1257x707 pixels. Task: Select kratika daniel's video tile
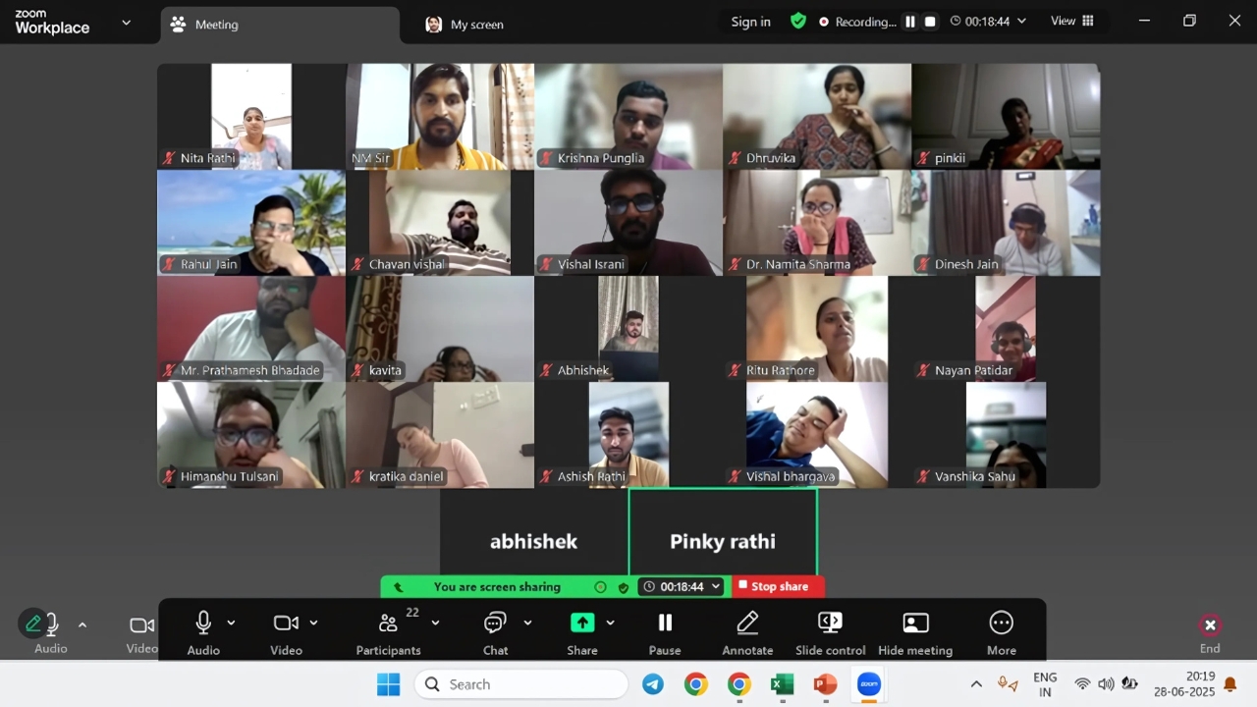tap(440, 435)
